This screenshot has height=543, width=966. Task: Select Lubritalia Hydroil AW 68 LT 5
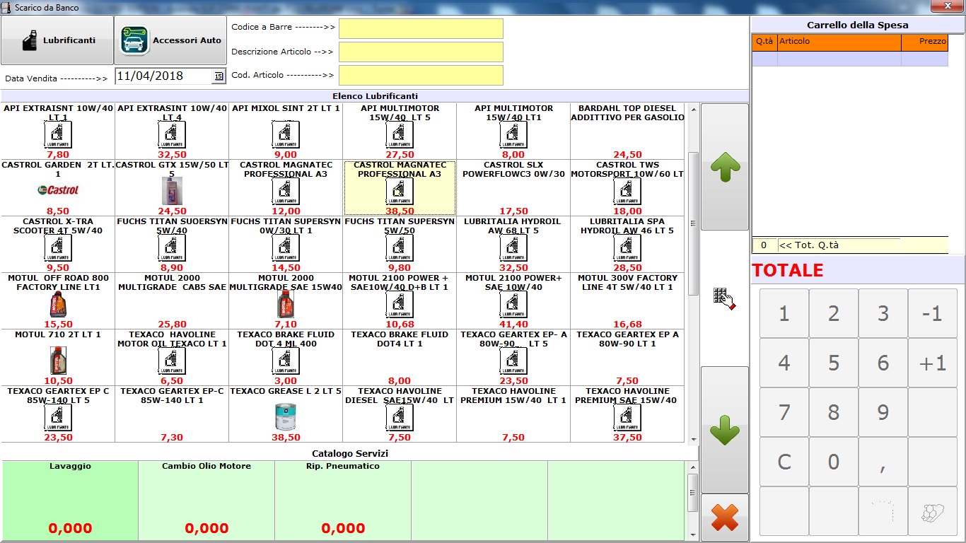tap(513, 245)
